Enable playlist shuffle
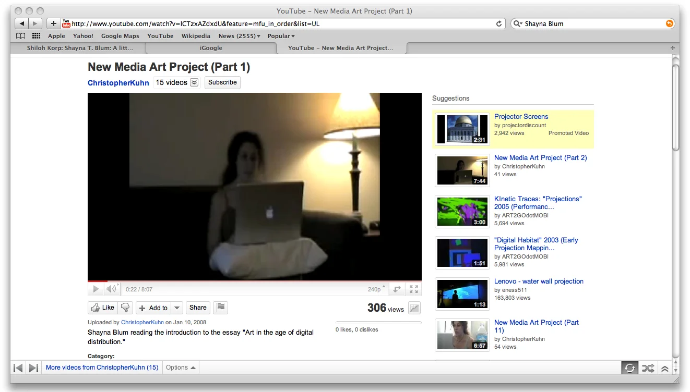The image size is (690, 392). (648, 367)
